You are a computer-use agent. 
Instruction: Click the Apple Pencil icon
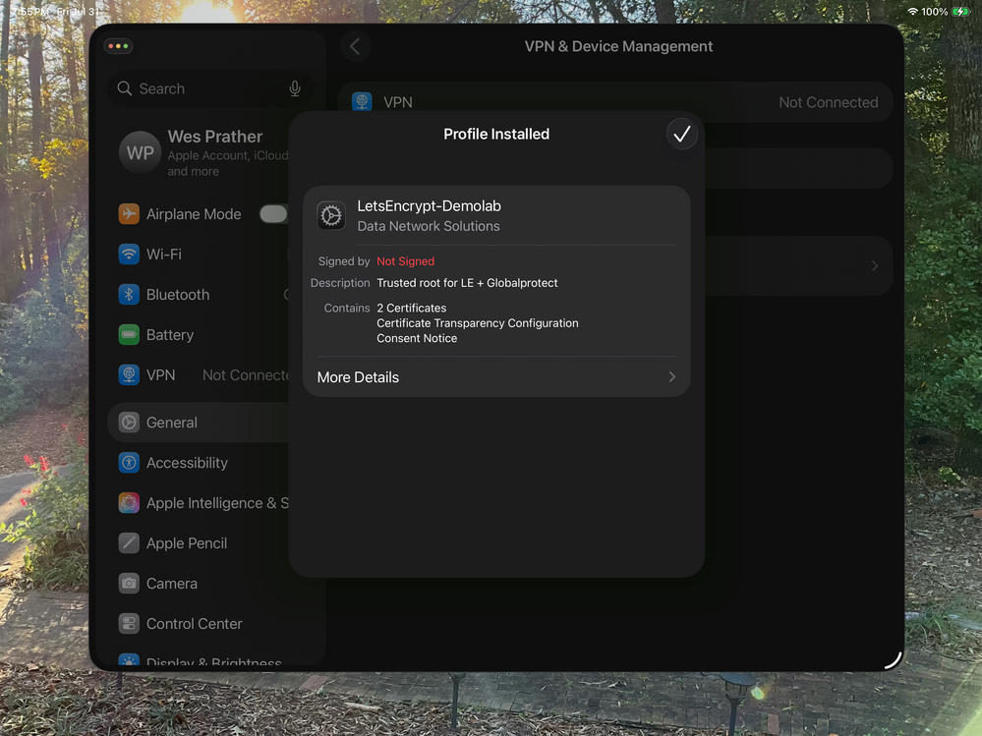[129, 543]
